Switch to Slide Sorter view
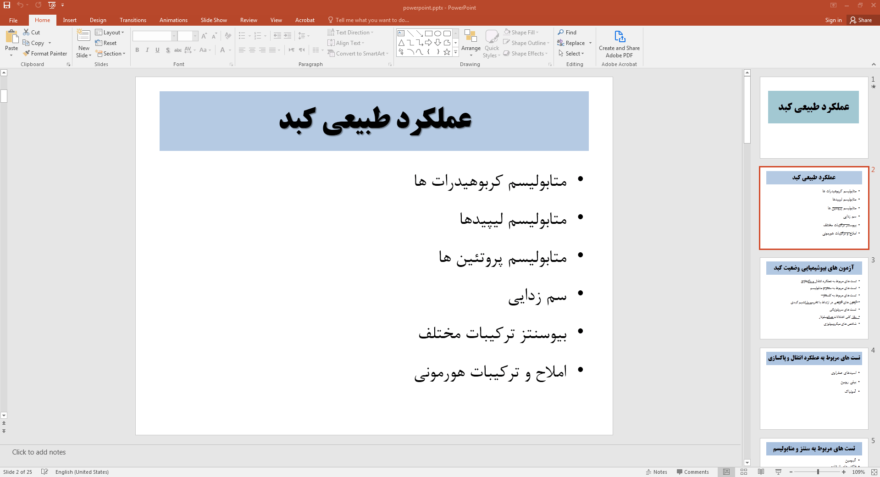880x477 pixels. tap(744, 472)
